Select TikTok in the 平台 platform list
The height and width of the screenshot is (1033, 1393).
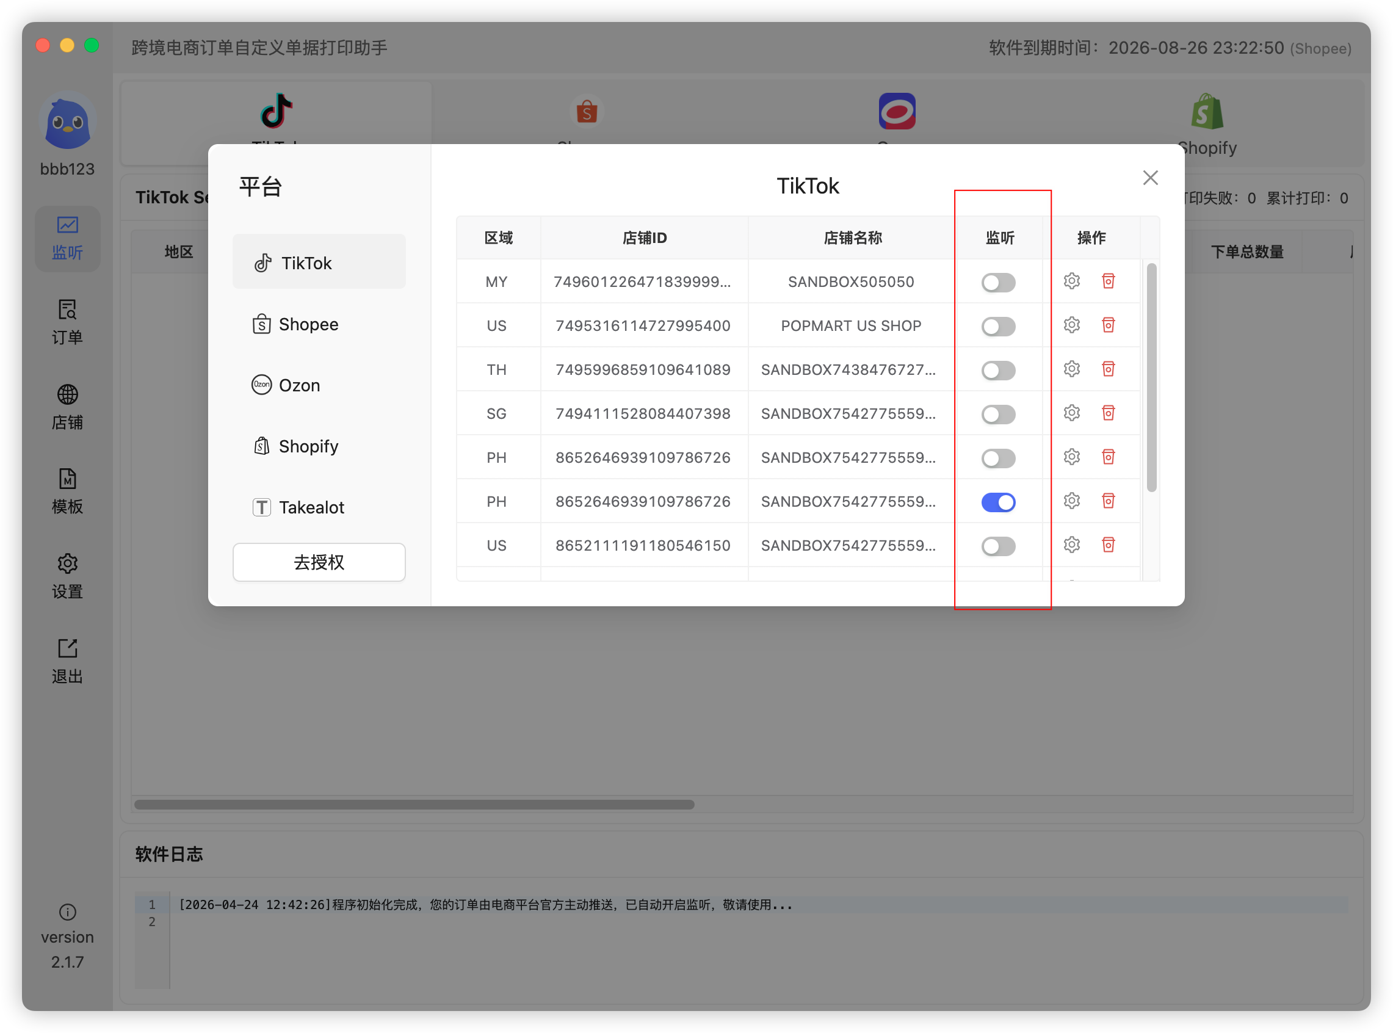point(319,263)
